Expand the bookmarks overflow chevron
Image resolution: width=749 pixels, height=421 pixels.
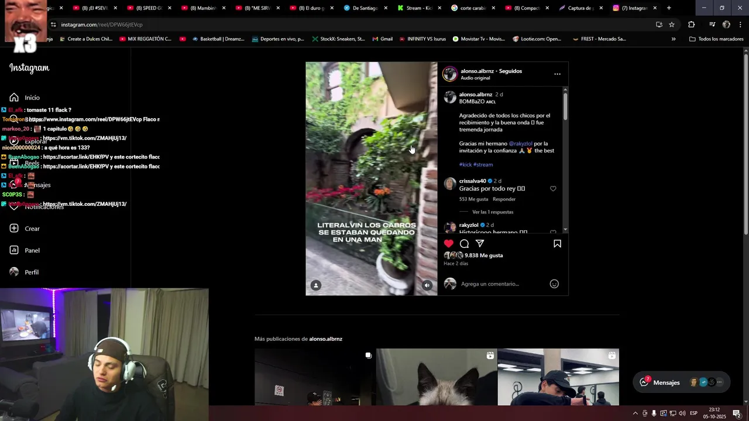[674, 39]
